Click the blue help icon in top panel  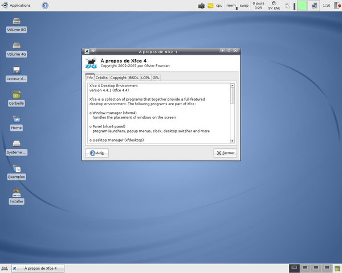click(x=45, y=5)
